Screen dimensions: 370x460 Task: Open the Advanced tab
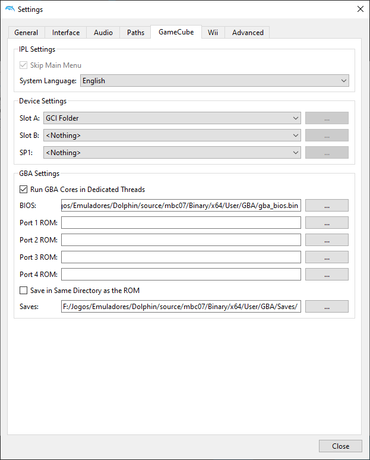[x=248, y=33]
